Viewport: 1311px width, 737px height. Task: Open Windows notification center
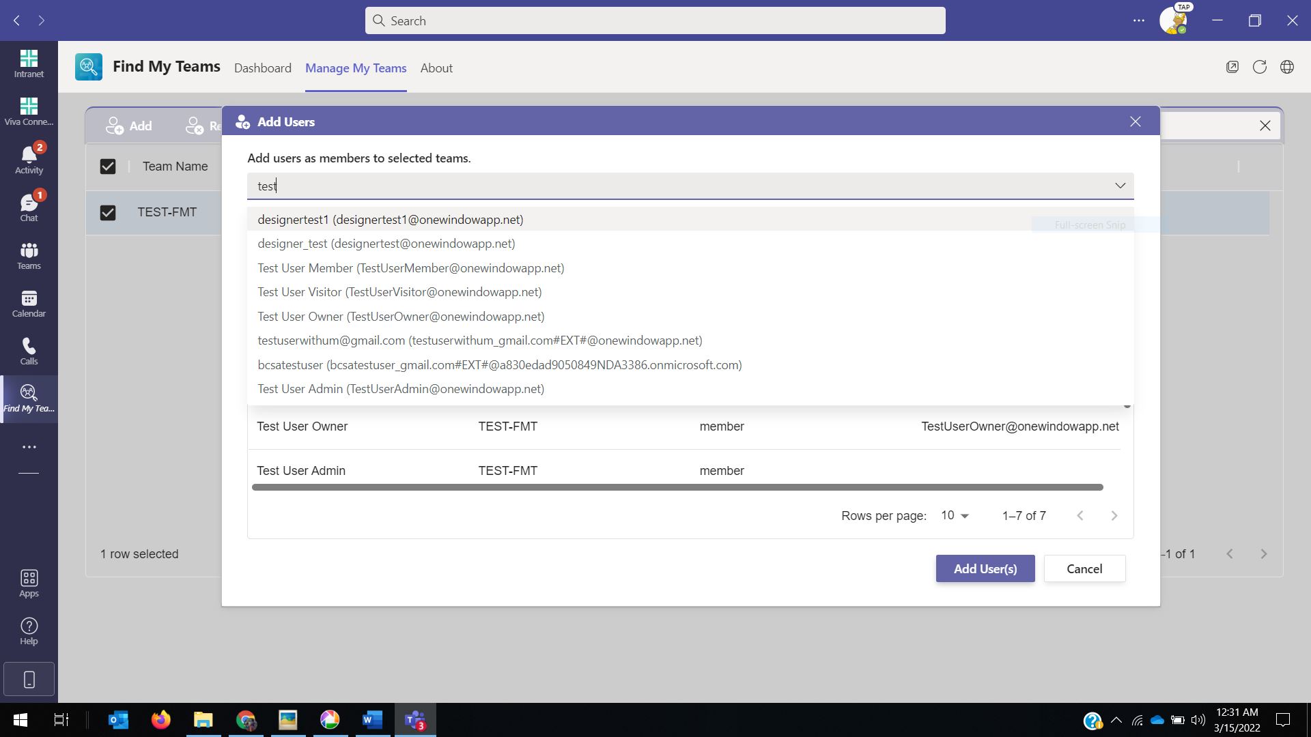(1283, 720)
